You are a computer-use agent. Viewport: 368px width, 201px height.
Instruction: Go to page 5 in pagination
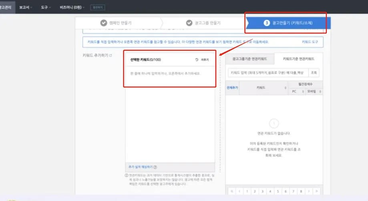[278, 191]
